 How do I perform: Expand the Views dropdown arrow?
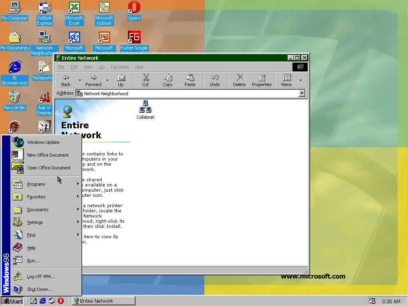(300, 80)
